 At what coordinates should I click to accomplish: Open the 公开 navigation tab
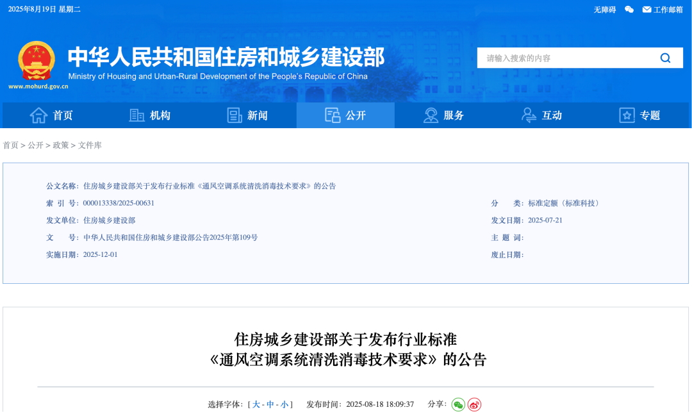345,115
